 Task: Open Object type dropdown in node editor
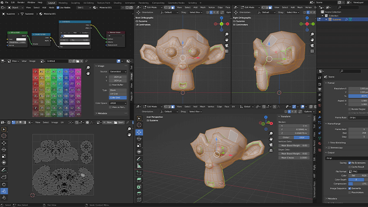15,8
